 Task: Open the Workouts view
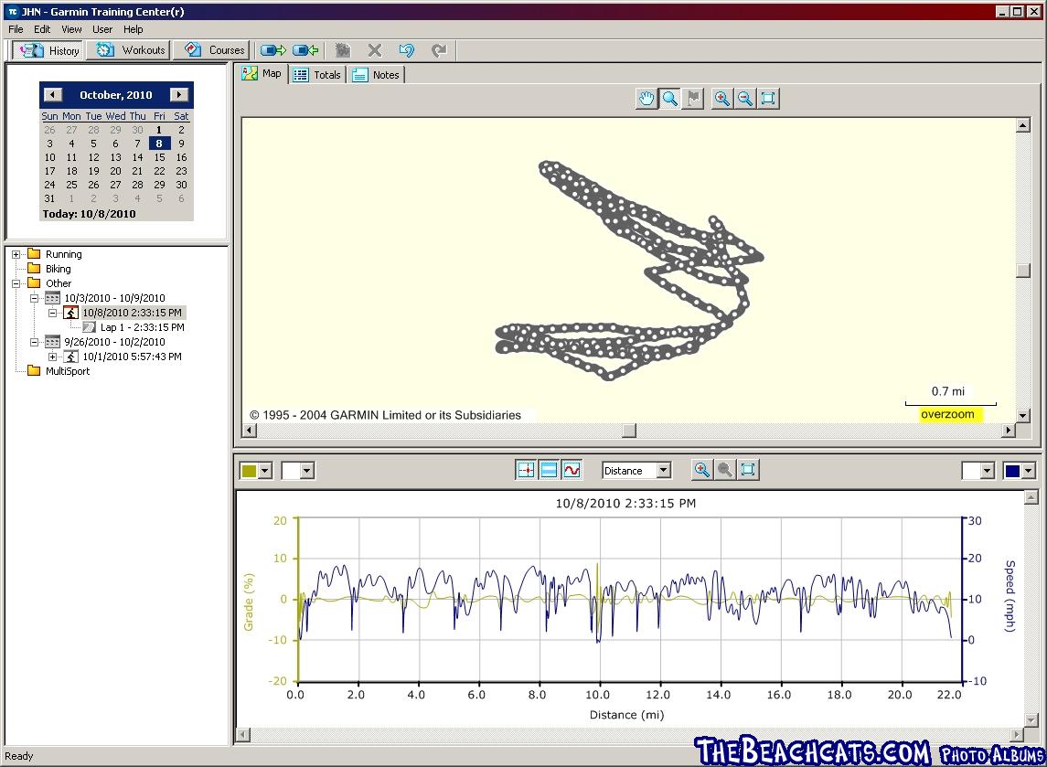click(x=130, y=50)
